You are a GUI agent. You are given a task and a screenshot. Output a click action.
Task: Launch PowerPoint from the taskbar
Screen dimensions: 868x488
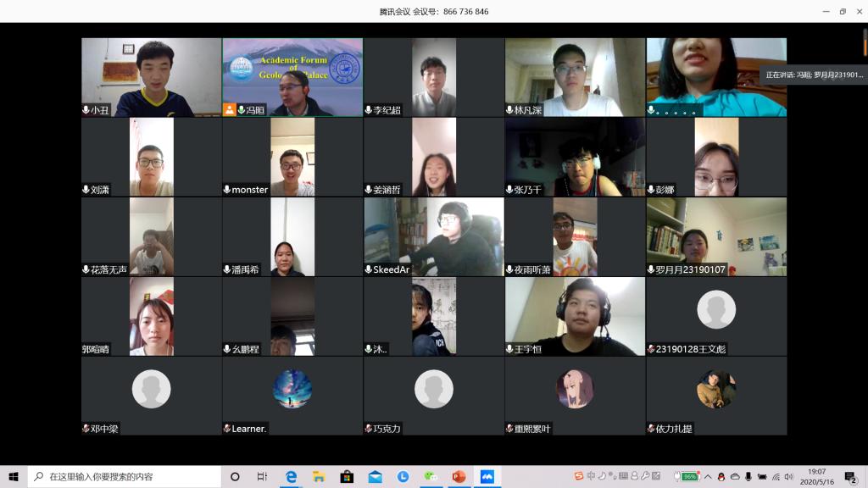pyautogui.click(x=459, y=476)
